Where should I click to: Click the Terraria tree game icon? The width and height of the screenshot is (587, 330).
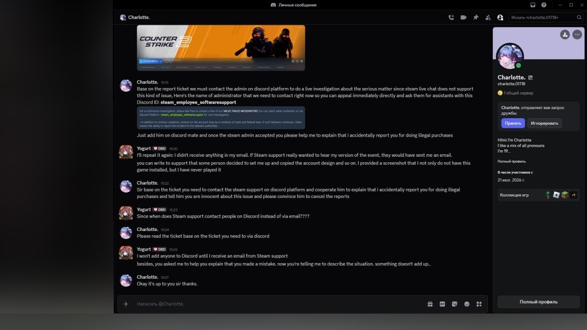(x=548, y=195)
